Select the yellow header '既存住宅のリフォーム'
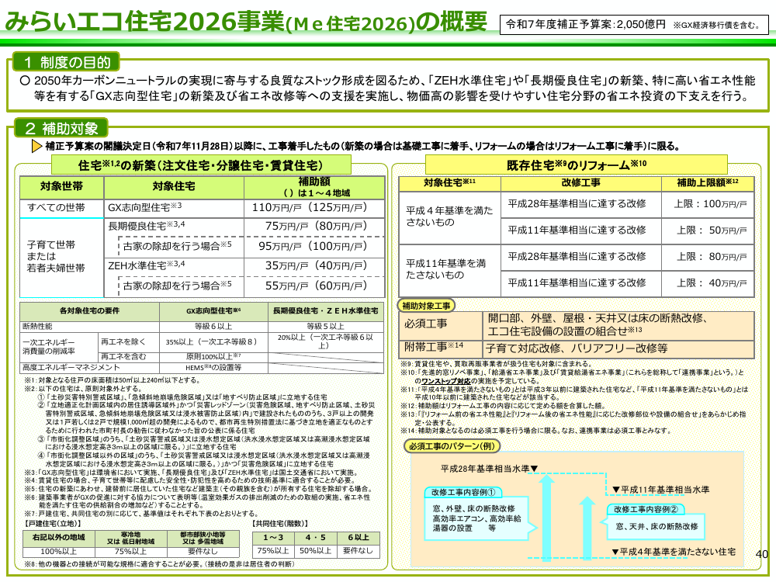The width and height of the screenshot is (776, 582). click(x=576, y=165)
